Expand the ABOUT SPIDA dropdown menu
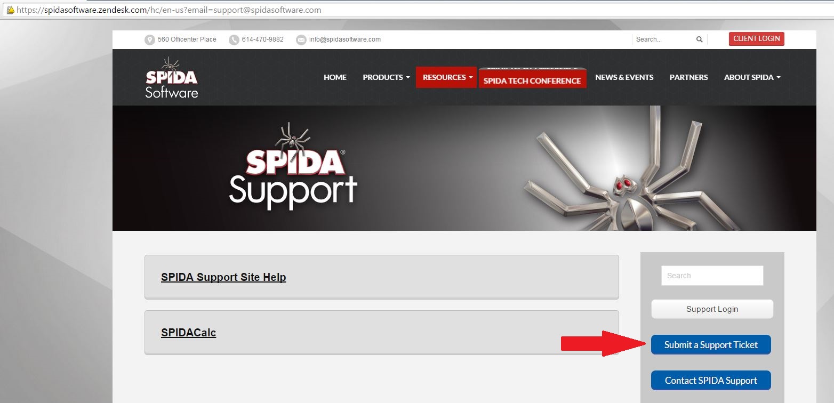Image resolution: width=834 pixels, height=403 pixels. click(x=752, y=77)
